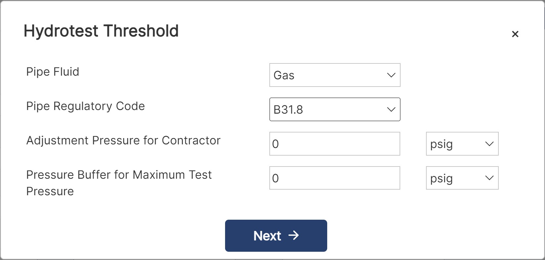Image resolution: width=545 pixels, height=260 pixels.
Task: Click the Hydrotest Threshold dialog title
Action: tap(101, 31)
